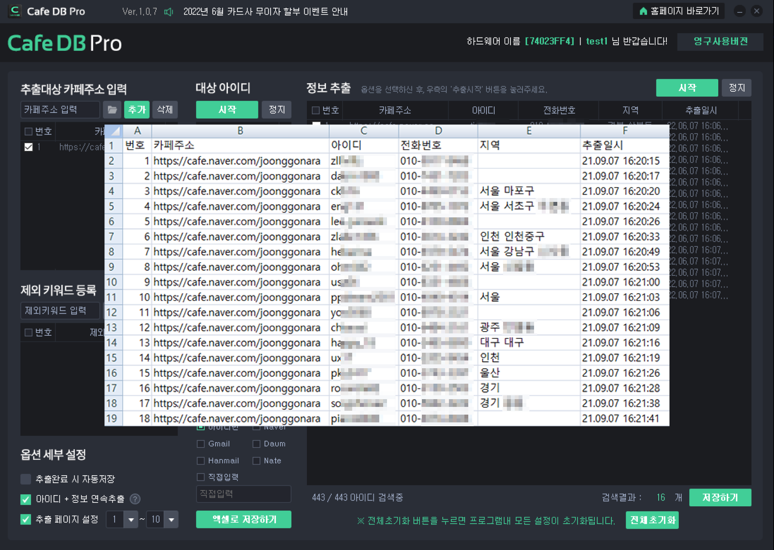Click spreadsheet header cell '추출일시'
The height and width of the screenshot is (550, 774).
pos(625,146)
